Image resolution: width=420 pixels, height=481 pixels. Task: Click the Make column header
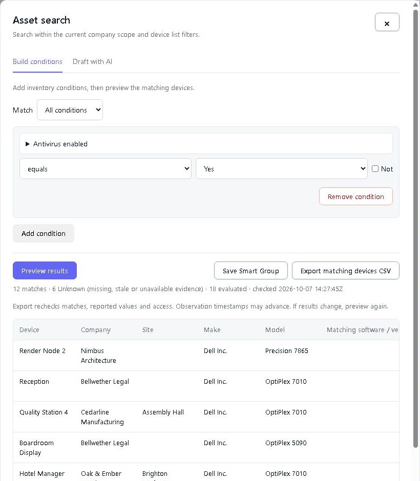click(x=212, y=330)
